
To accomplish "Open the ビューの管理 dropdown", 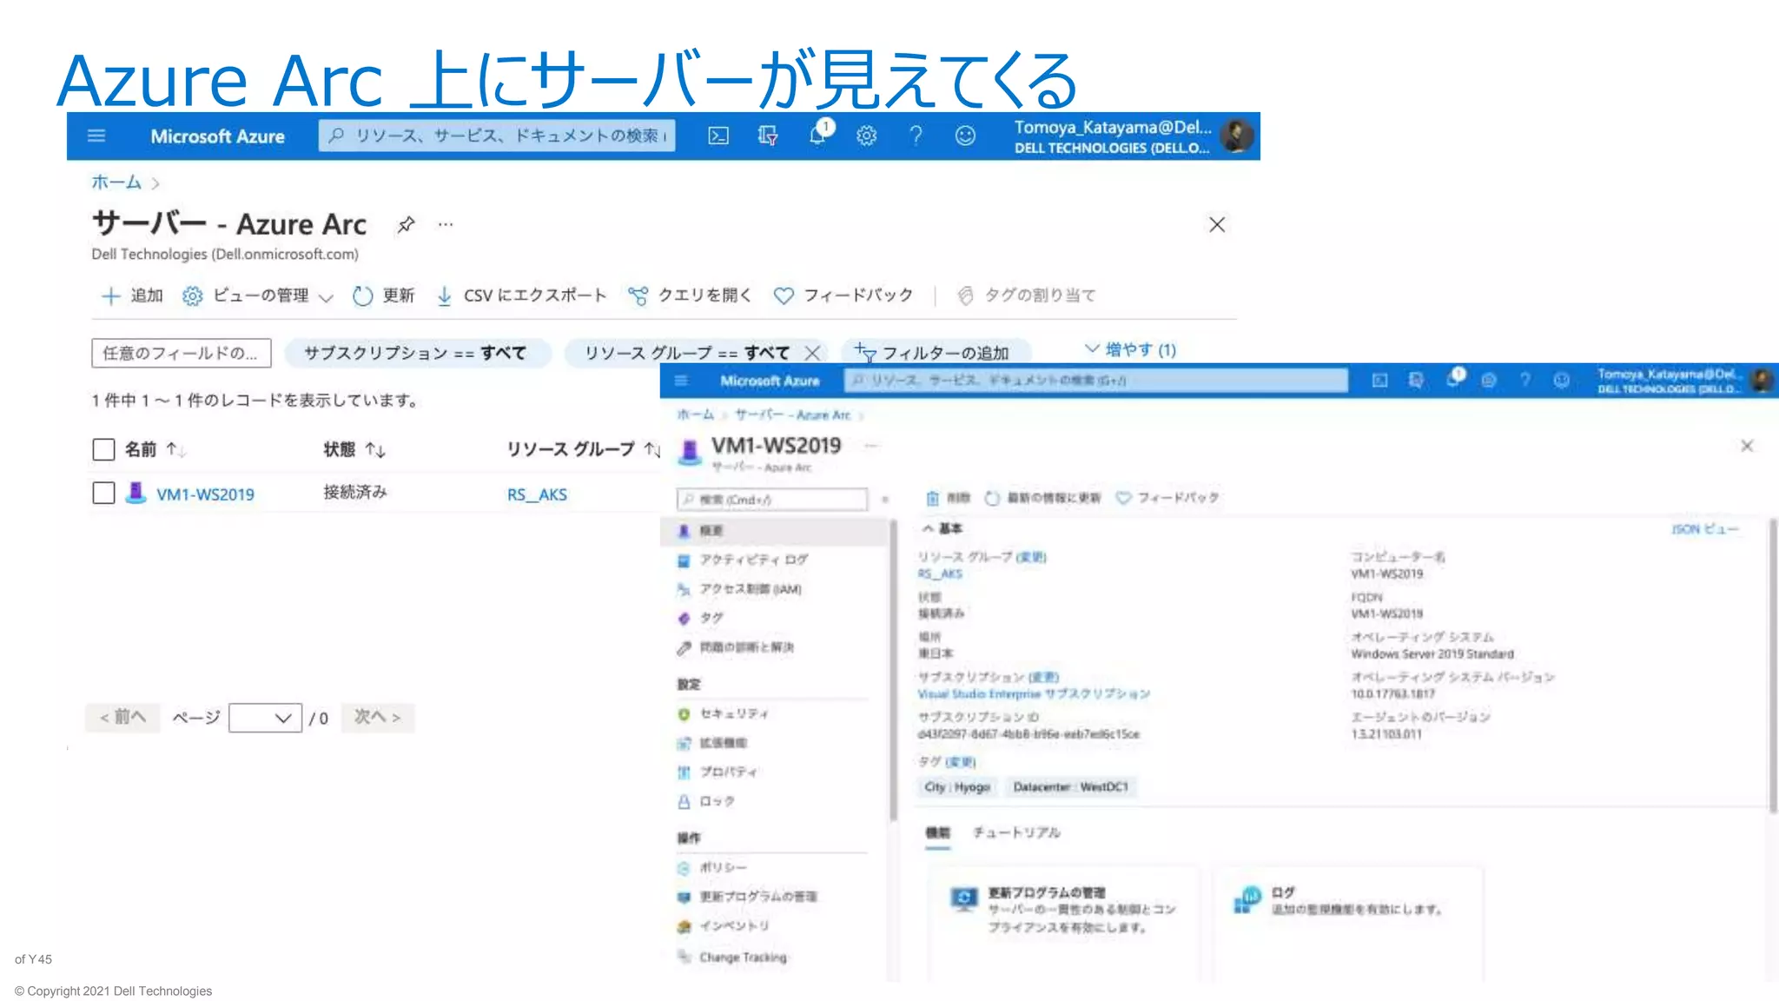I will tap(258, 295).
